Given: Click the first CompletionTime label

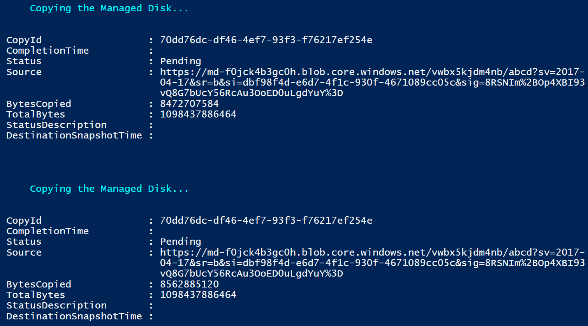Looking at the screenshot, I should (48, 51).
